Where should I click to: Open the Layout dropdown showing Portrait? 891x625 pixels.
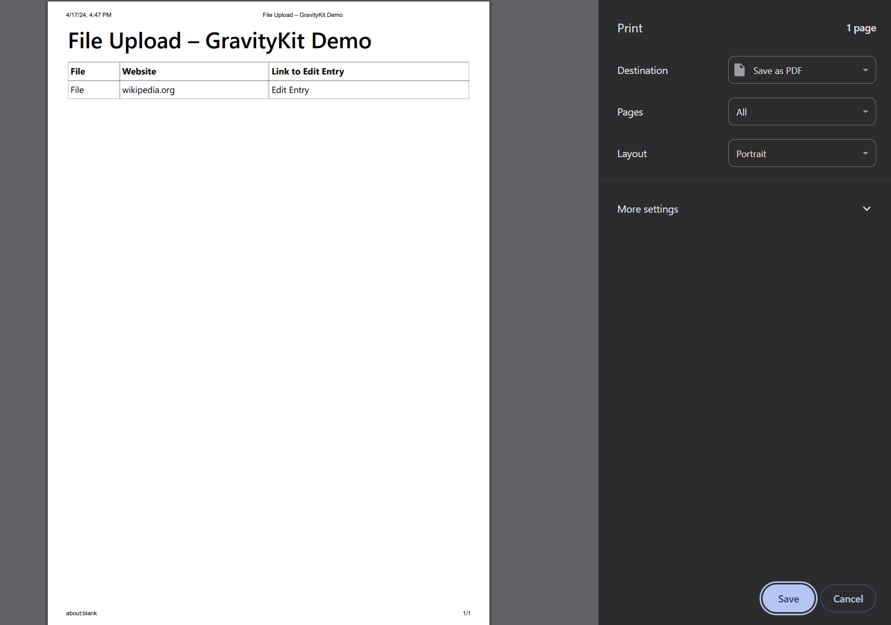801,153
